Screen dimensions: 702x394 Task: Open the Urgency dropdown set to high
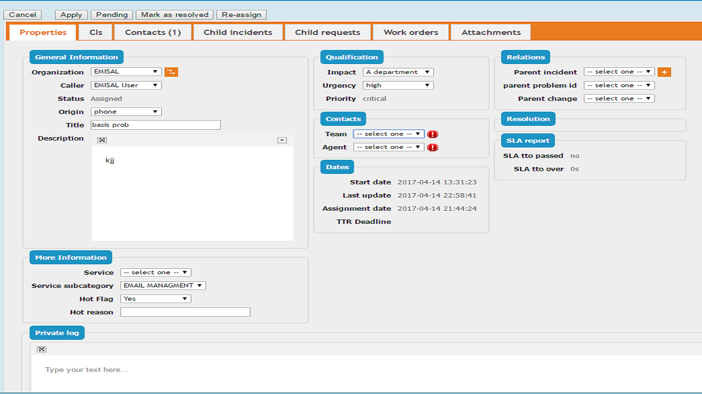tap(398, 85)
